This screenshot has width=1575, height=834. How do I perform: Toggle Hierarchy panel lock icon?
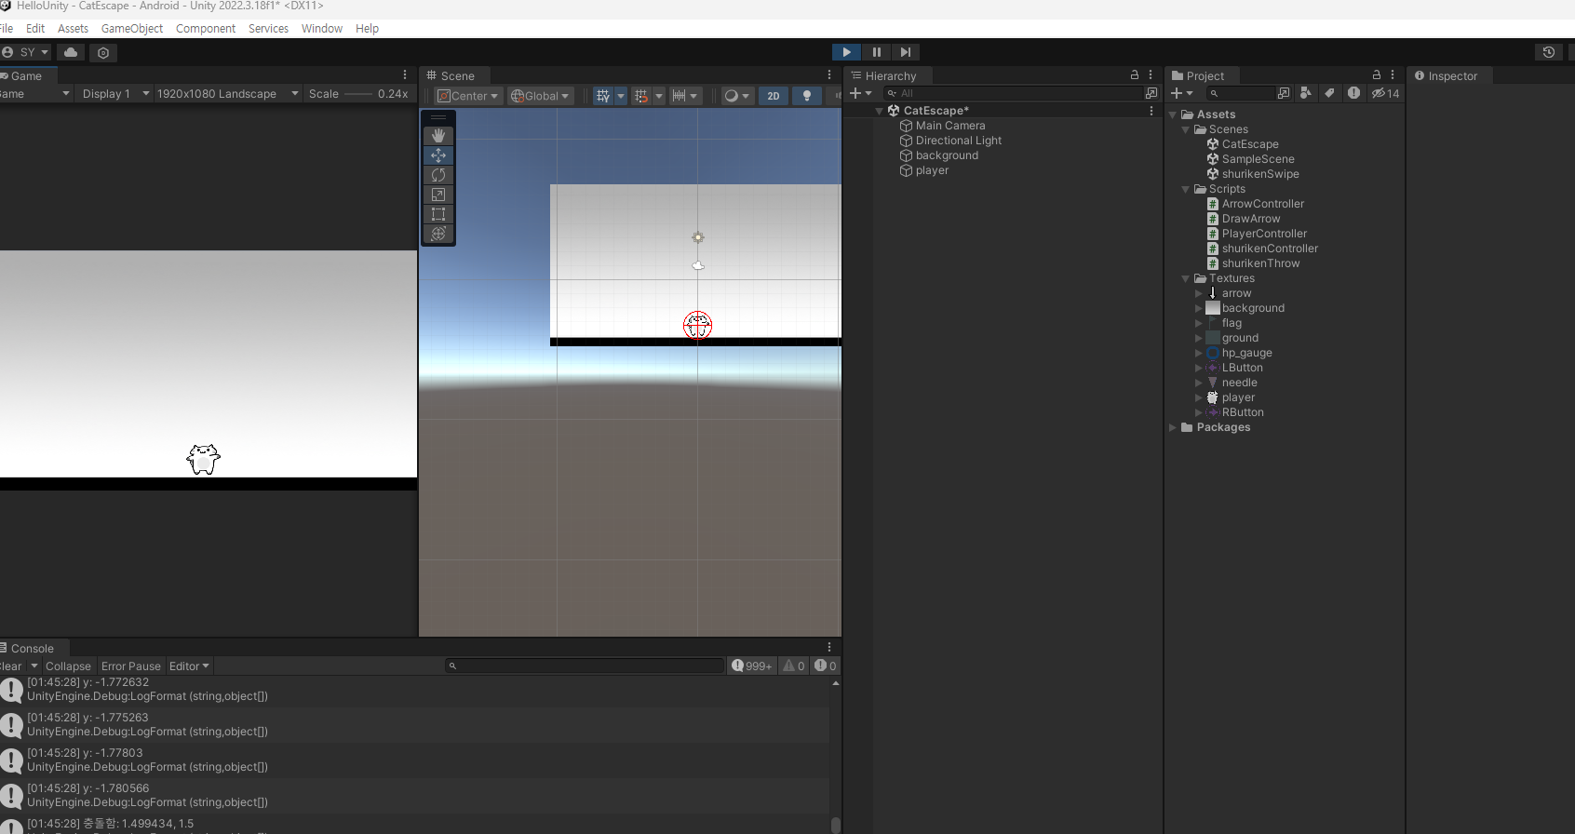click(1135, 74)
